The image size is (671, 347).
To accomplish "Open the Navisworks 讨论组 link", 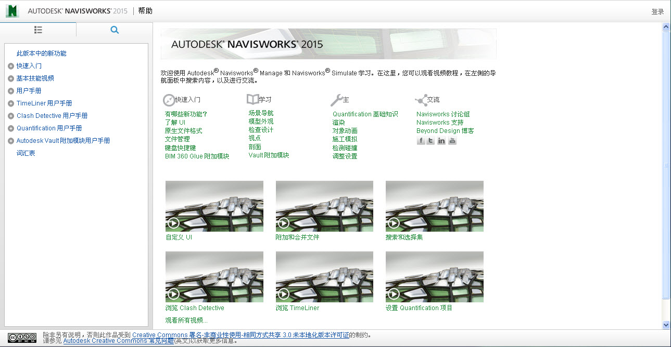I will pyautogui.click(x=443, y=114).
